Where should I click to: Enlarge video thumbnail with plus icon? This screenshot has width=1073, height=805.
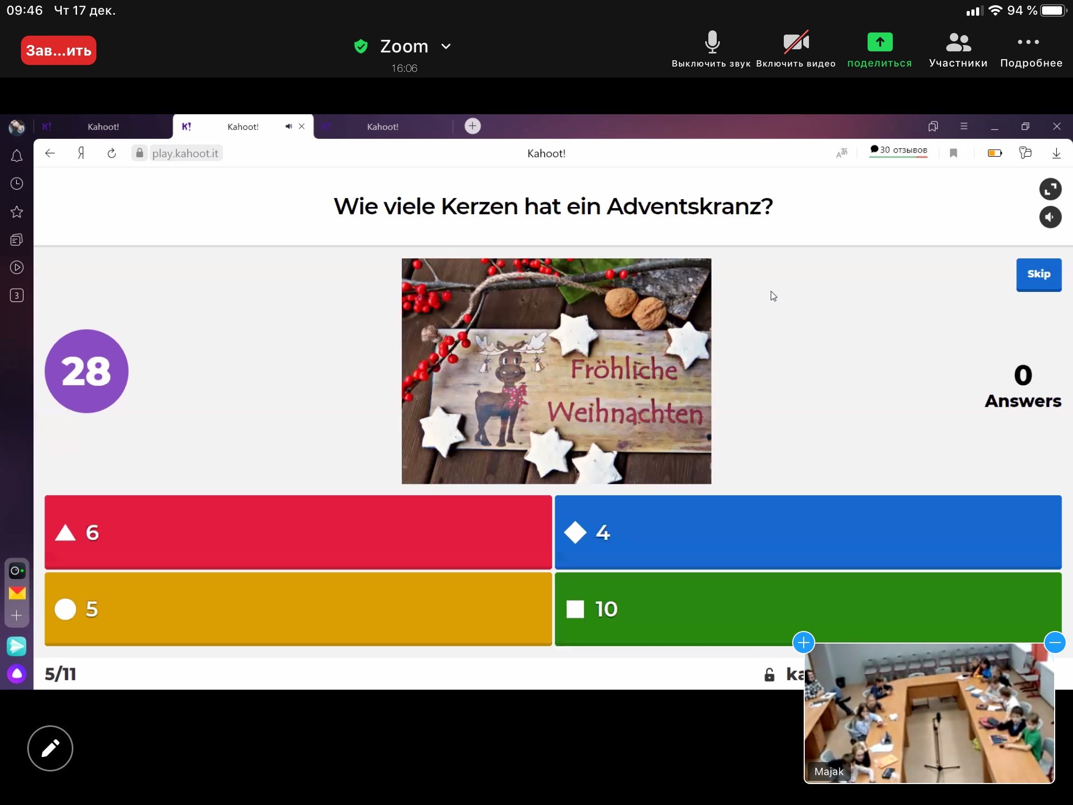[x=804, y=643]
